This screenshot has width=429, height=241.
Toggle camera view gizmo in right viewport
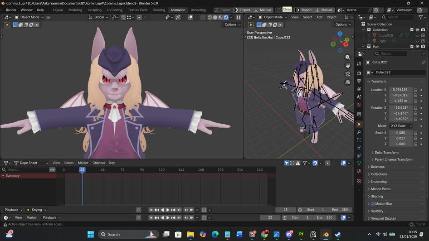347,74
